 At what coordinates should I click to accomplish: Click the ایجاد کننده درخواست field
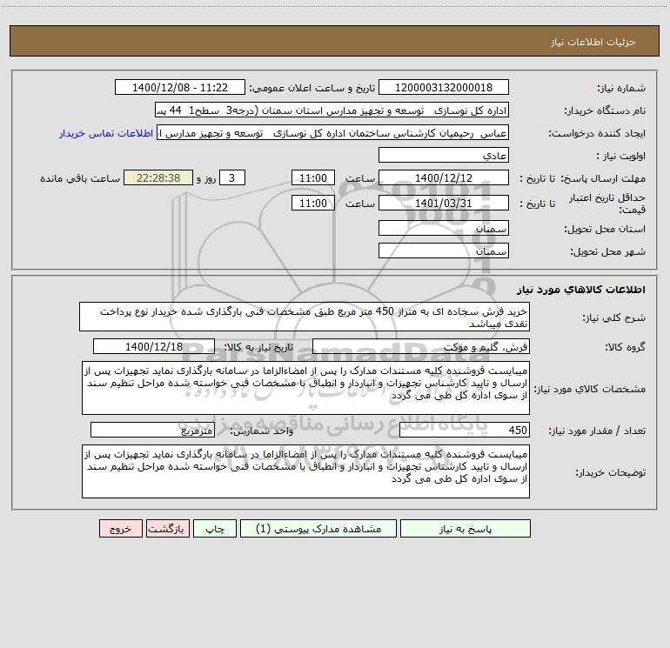(333, 133)
